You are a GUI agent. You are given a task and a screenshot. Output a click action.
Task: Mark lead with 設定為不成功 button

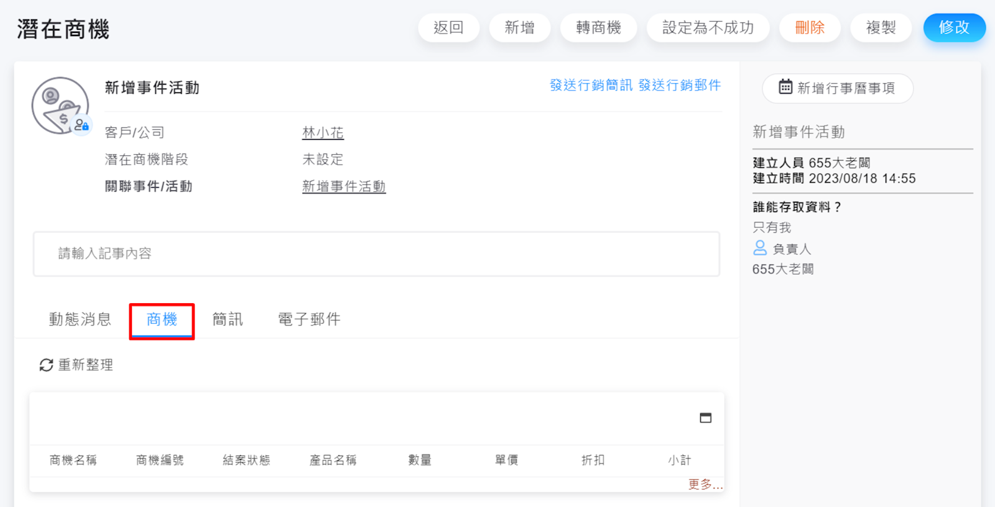point(708,28)
